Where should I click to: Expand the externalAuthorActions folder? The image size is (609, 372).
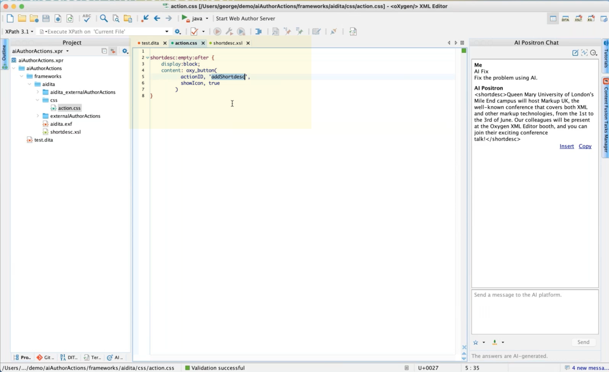[x=38, y=116]
